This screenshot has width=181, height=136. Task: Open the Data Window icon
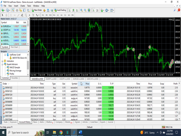pyautogui.click(x=17, y=10)
